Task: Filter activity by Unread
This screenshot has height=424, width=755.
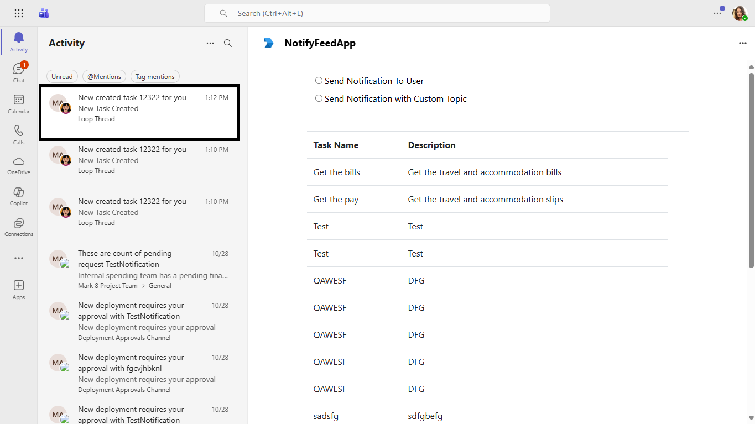Action: [62, 77]
